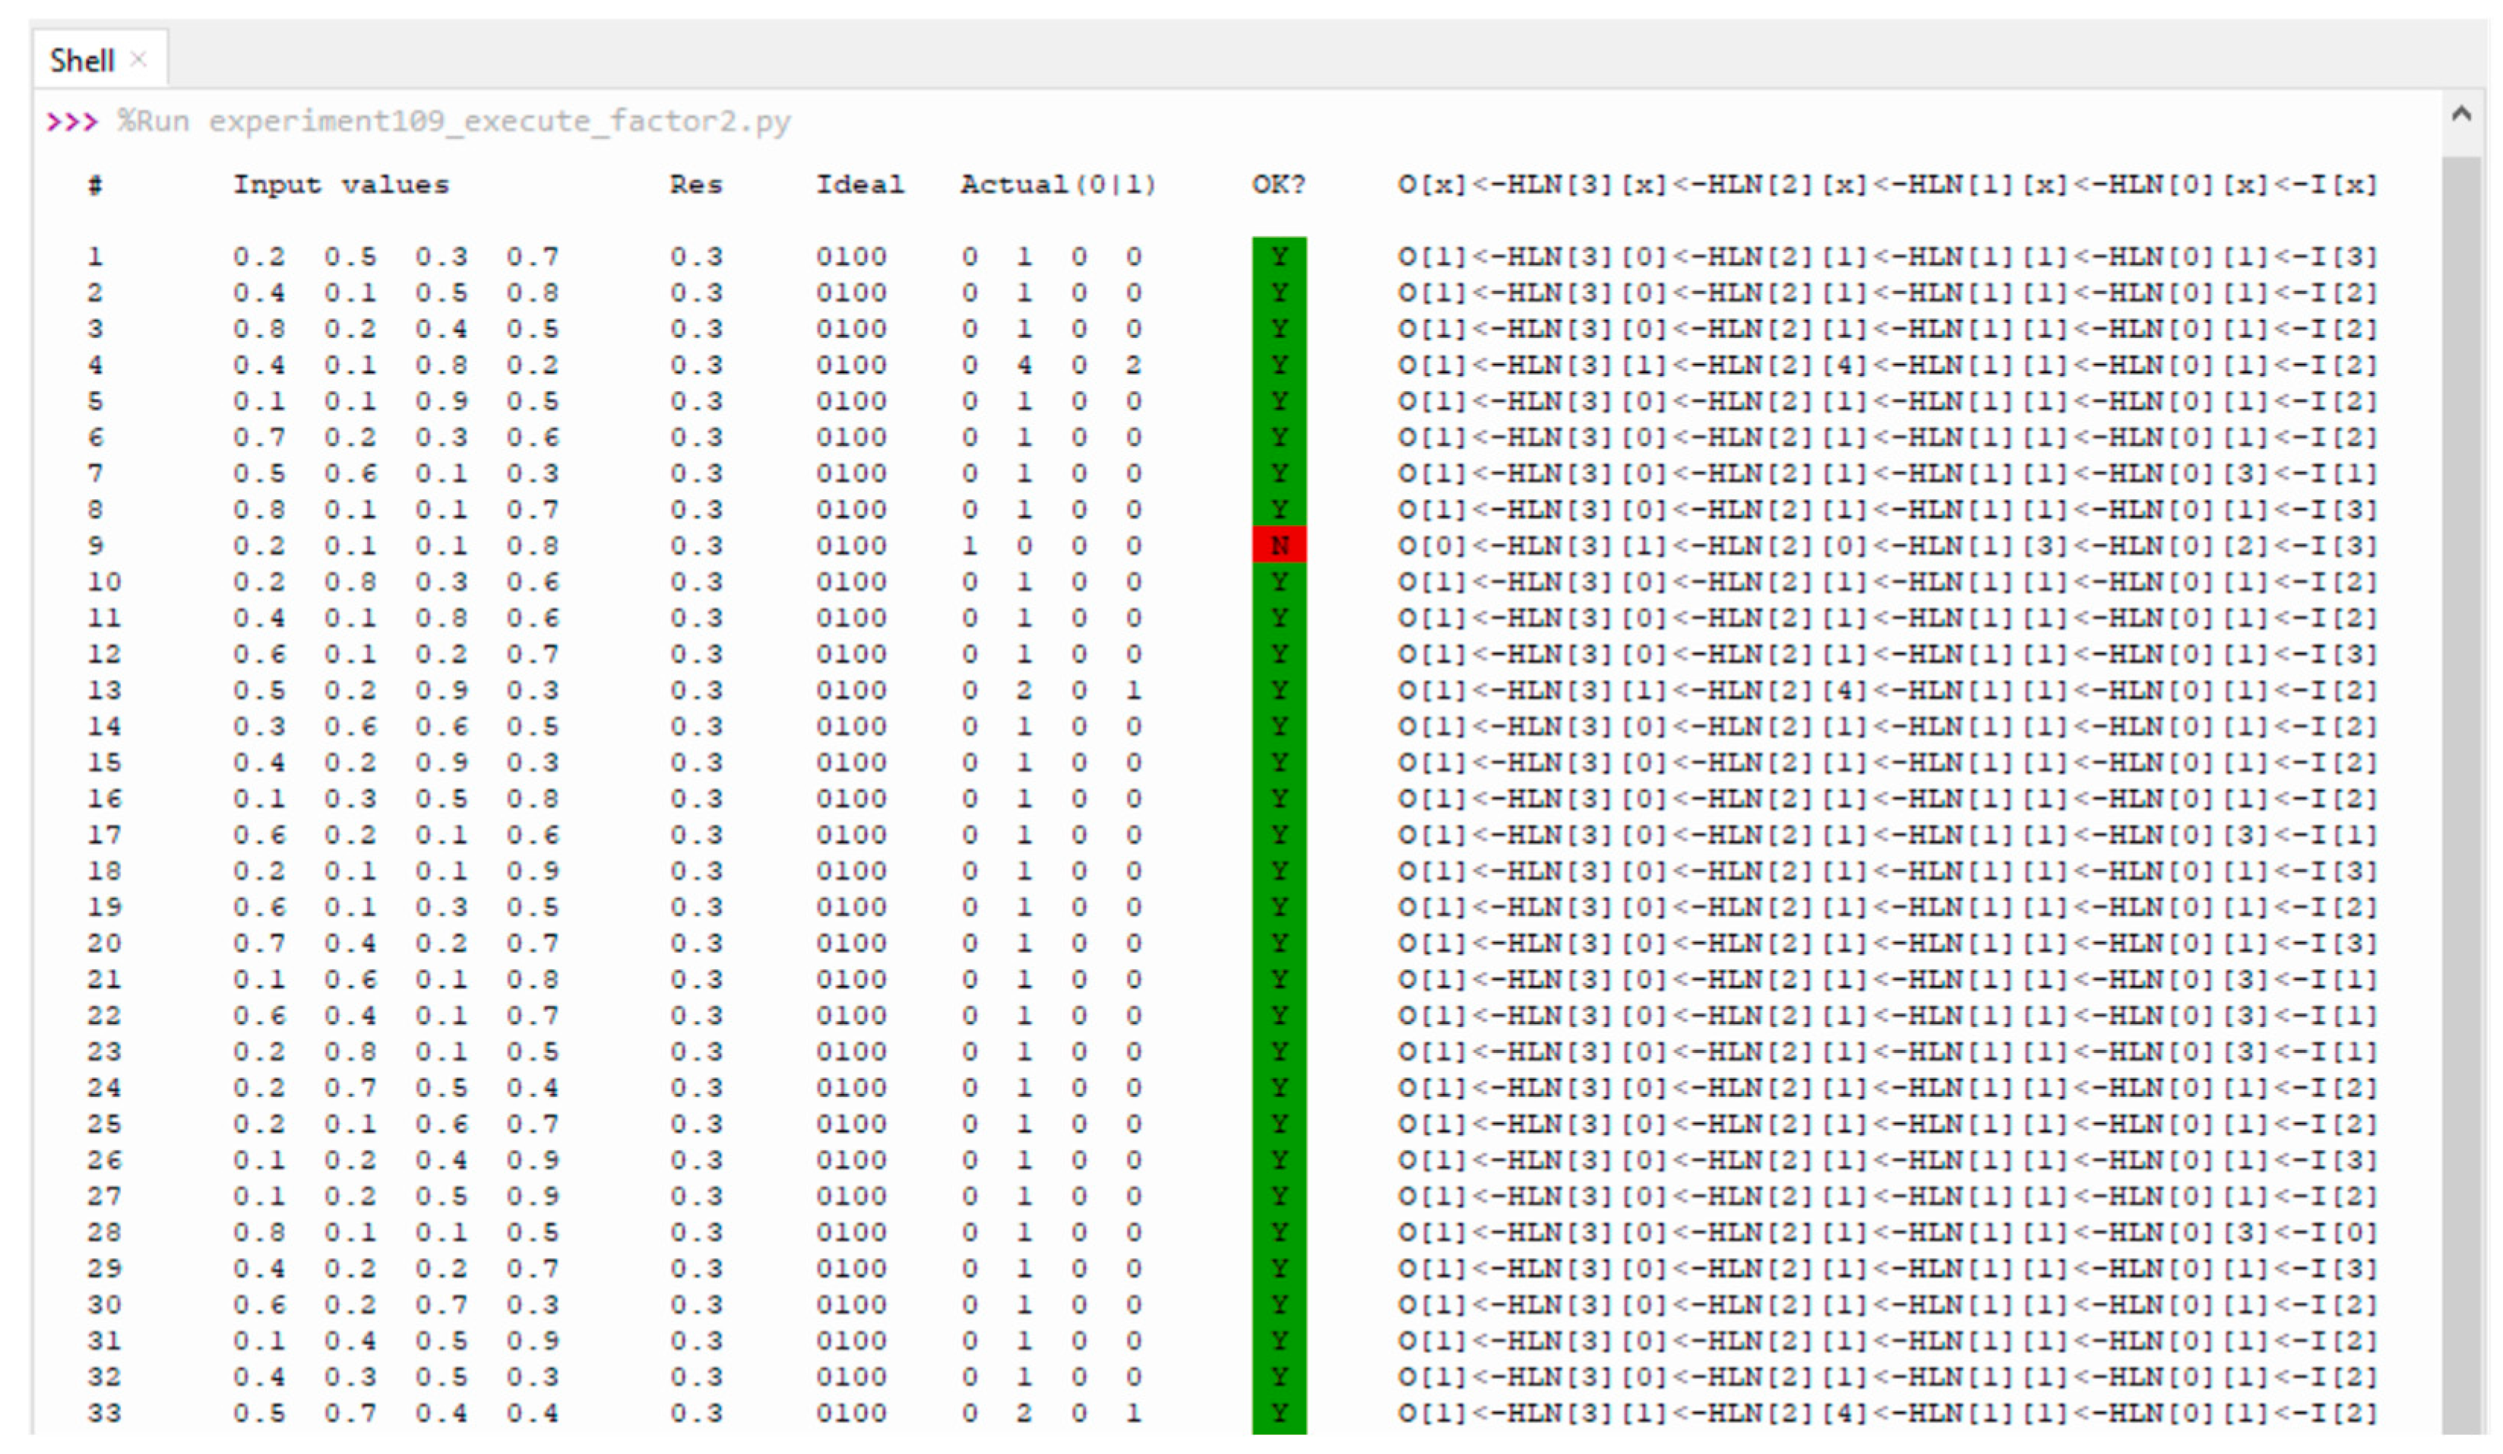Click the 'Input values' column header

[340, 185]
